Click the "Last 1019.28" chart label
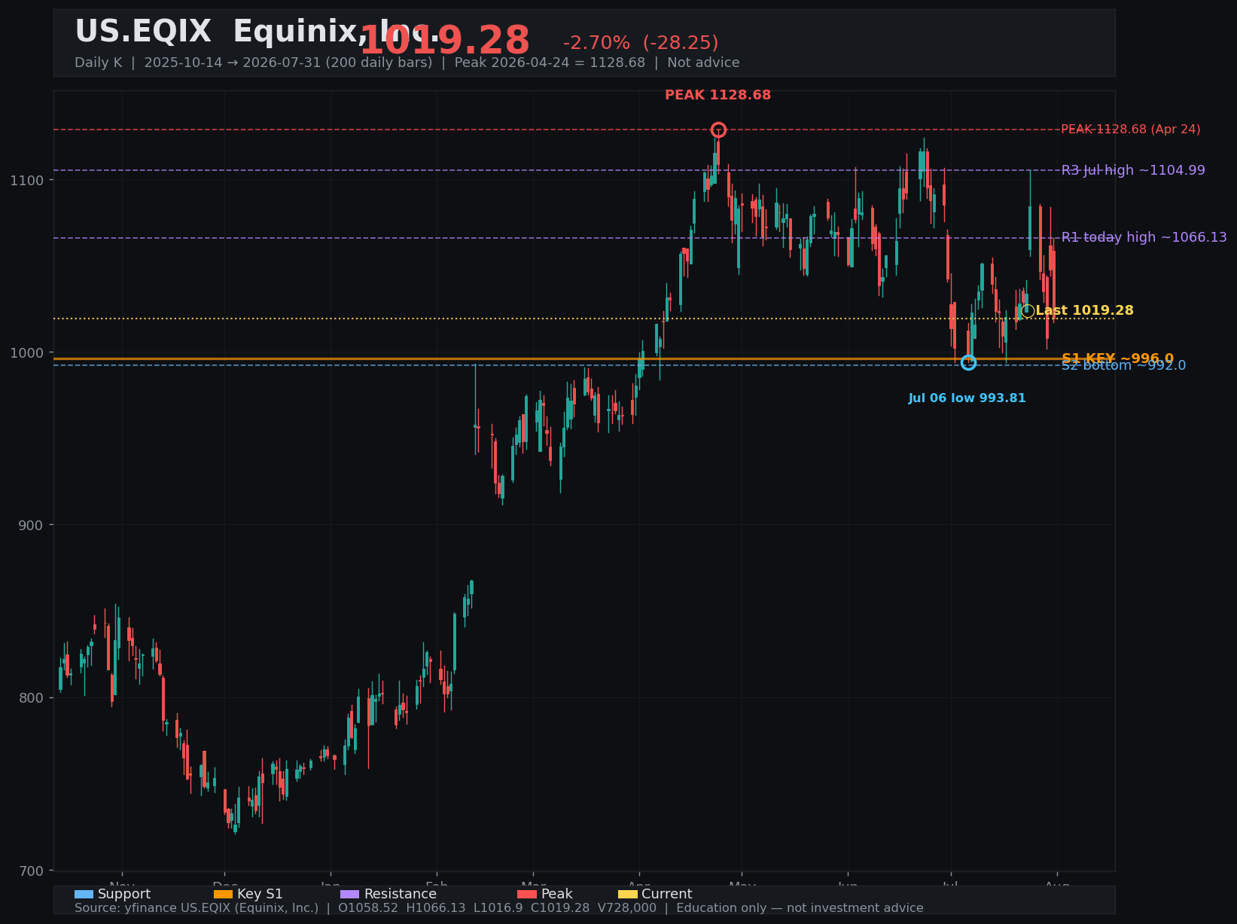The image size is (1237, 924). pos(1084,310)
